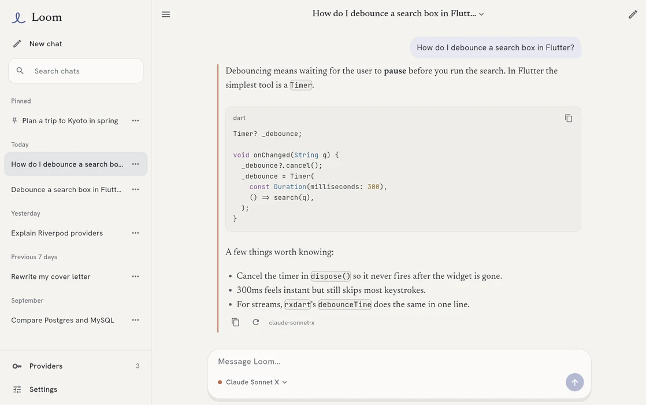Click the sliders icon next to Settings

[x=17, y=389]
